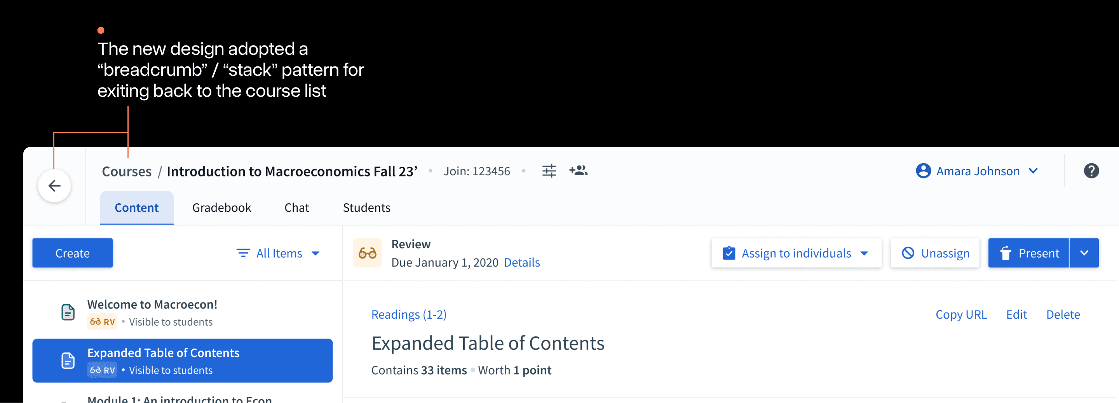The image size is (1119, 403).
Task: Click the filter icon next to All Items
Action: pyautogui.click(x=243, y=253)
